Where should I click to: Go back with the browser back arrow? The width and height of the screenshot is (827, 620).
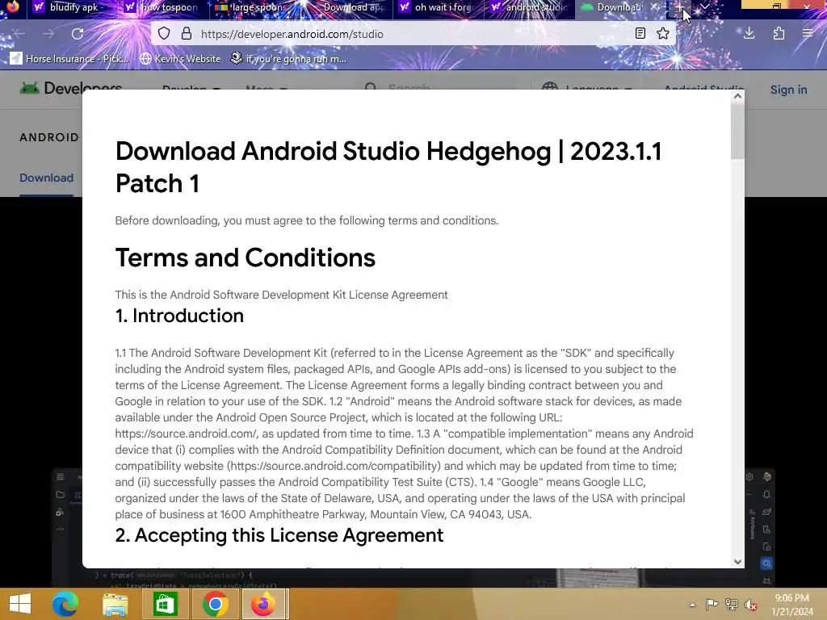click(x=19, y=34)
